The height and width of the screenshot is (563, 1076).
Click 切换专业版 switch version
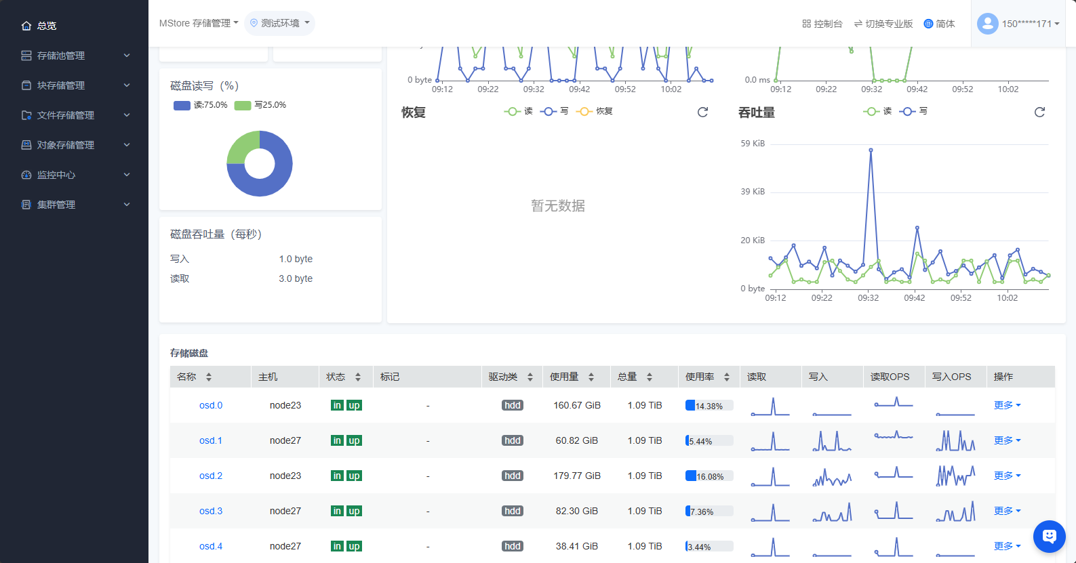(883, 24)
